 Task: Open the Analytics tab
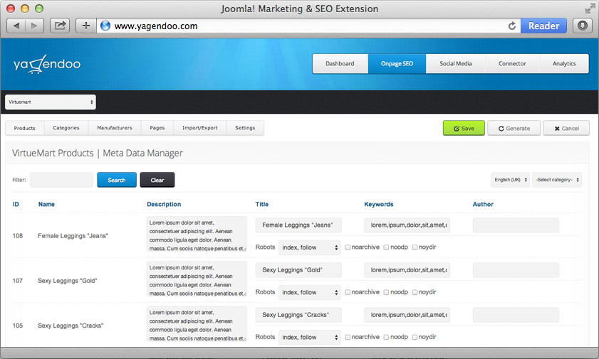(564, 64)
